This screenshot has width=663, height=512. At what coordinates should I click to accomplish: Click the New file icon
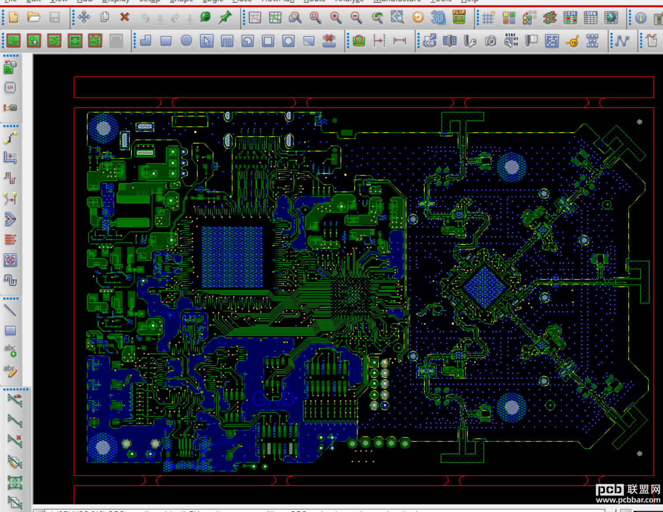click(x=13, y=18)
